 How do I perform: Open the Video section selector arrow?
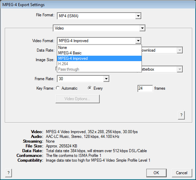(x=142, y=28)
